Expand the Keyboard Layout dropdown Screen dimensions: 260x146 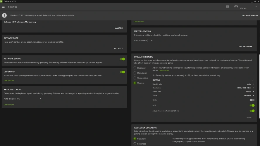coord(23,99)
